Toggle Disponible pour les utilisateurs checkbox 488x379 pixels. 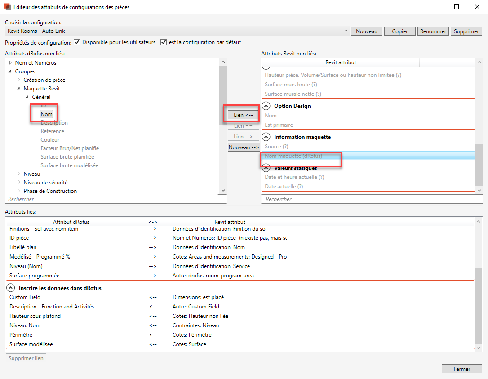point(77,42)
